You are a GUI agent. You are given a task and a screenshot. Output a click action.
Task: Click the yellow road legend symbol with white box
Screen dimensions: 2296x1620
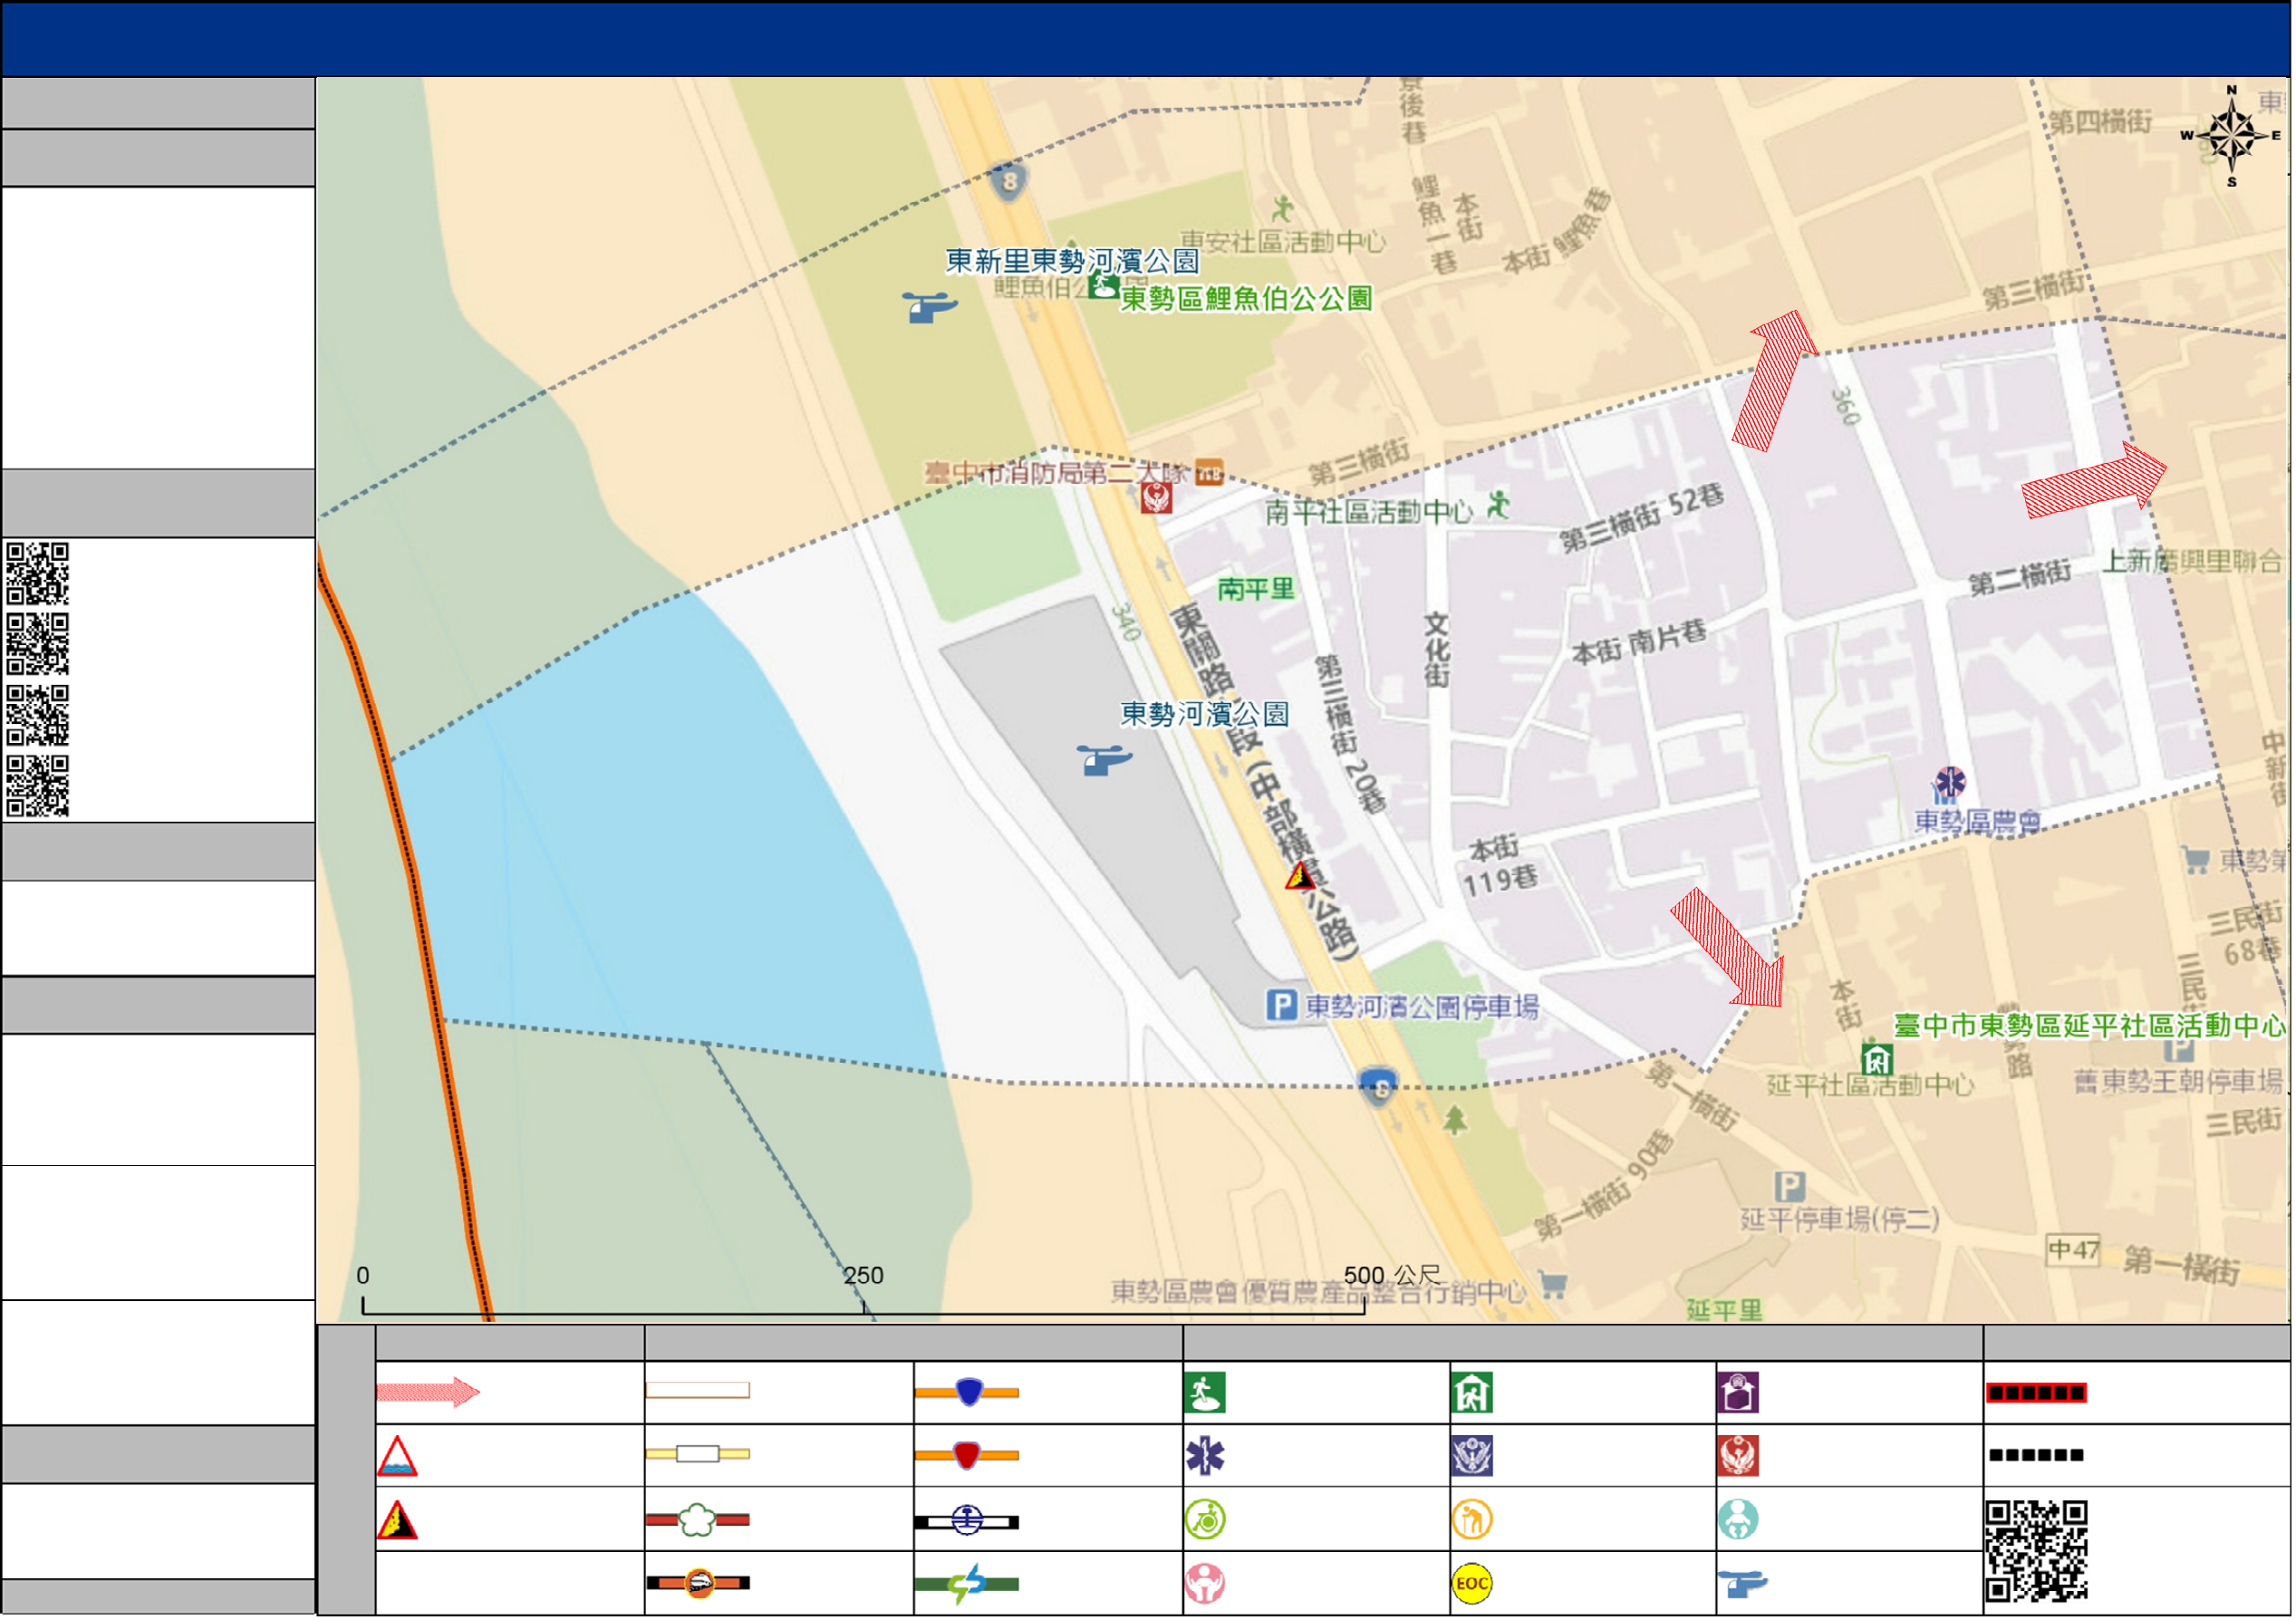tap(698, 1455)
